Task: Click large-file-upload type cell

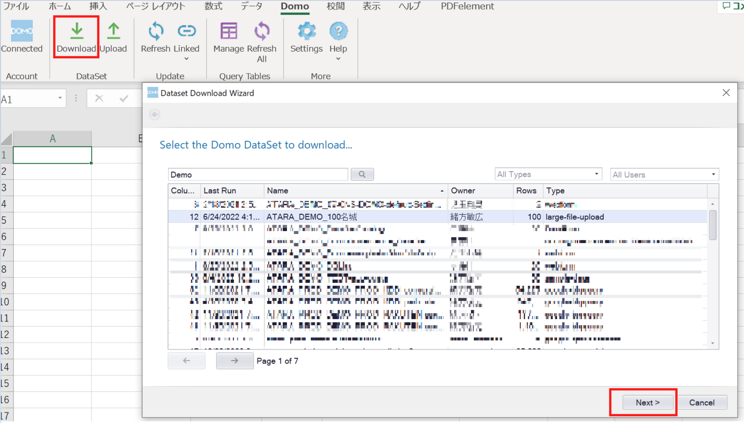Action: [575, 217]
